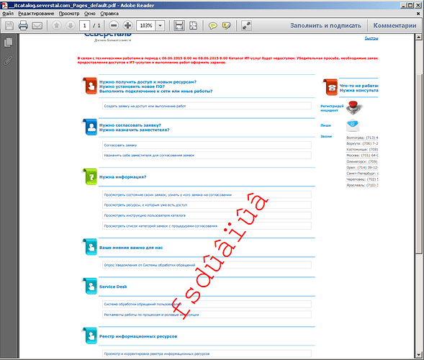The height and width of the screenshot is (360, 424).
Task: Zoom in with the plus button
Action: [127, 26]
